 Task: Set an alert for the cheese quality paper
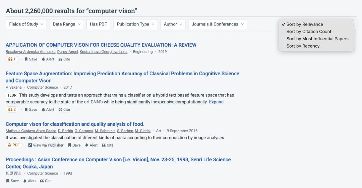click(48, 59)
